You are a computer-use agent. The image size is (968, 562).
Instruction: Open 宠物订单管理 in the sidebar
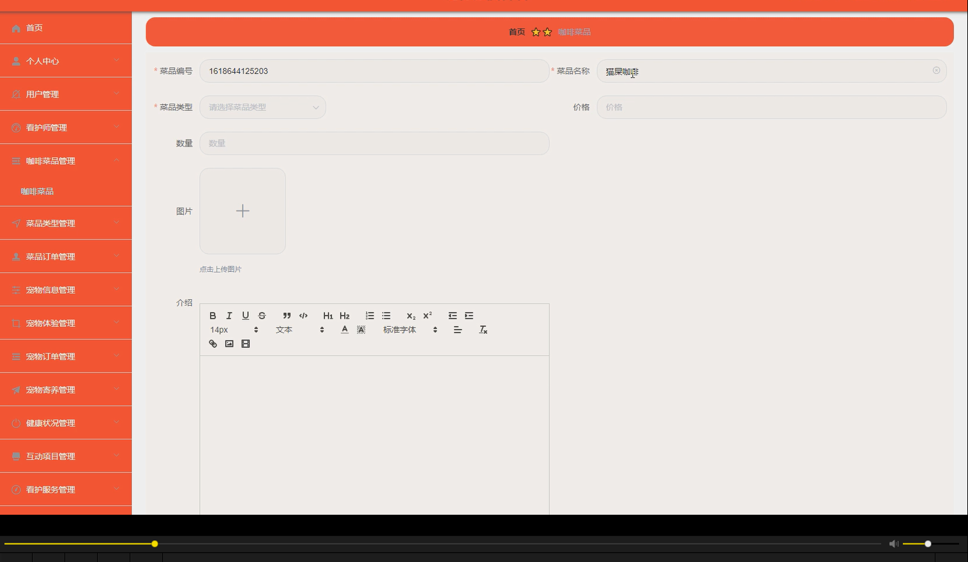(66, 356)
